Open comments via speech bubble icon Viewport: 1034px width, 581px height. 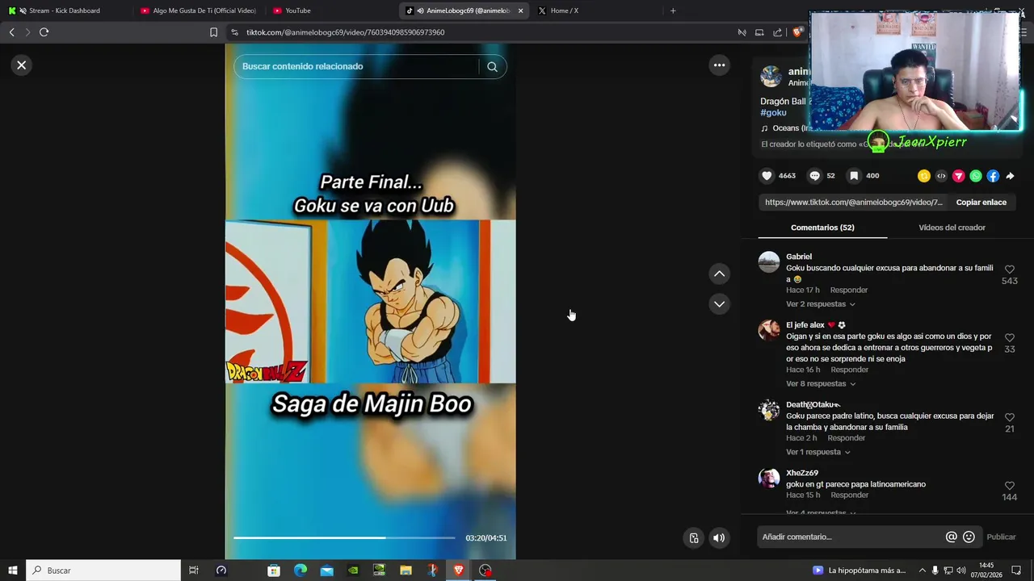tap(814, 176)
